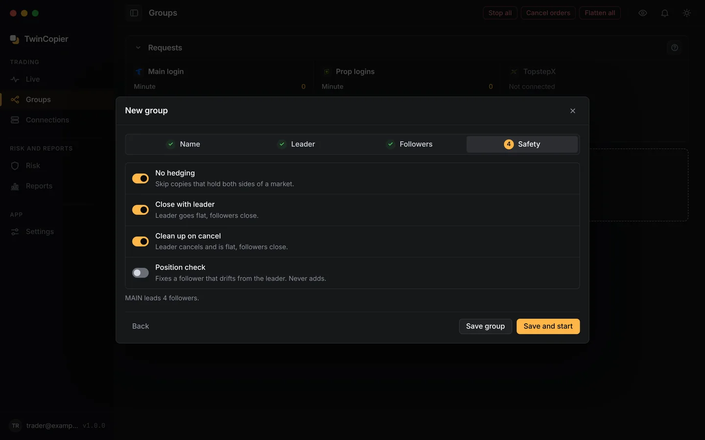Click the Safety step number 4 badge
Screen dimensions: 705x440
point(509,144)
